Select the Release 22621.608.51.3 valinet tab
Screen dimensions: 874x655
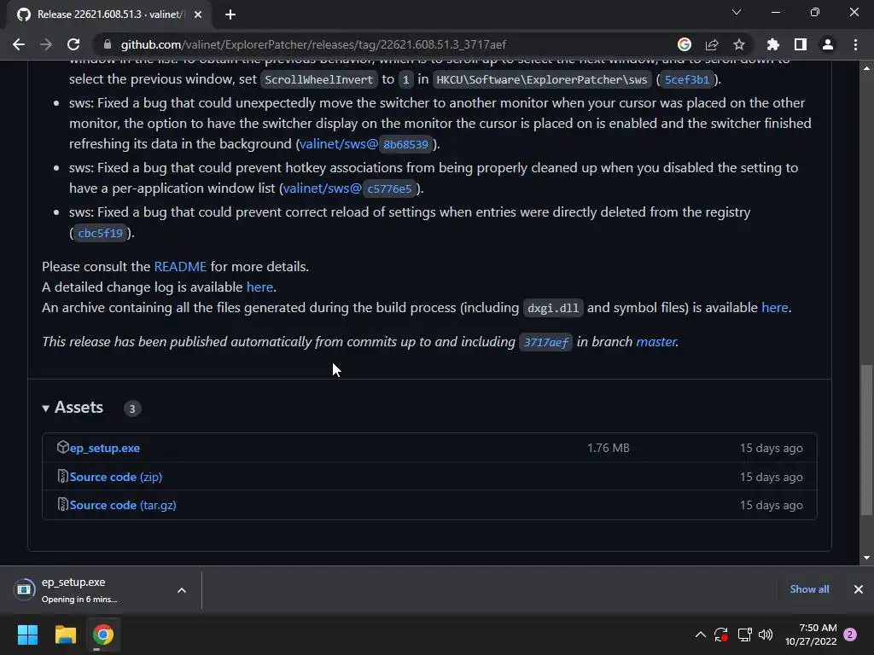[x=108, y=14]
